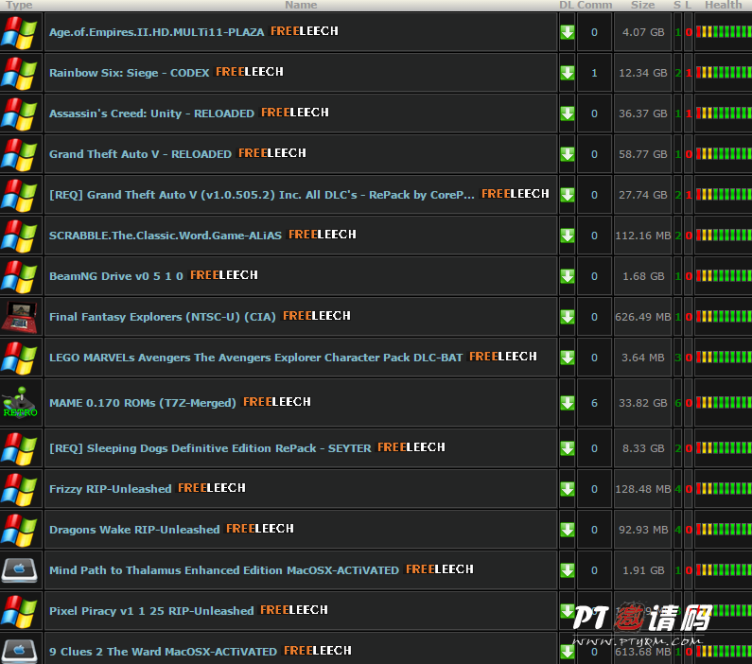This screenshot has width=752, height=664.
Task: Sort torrents by the Name column
Action: [301, 5]
